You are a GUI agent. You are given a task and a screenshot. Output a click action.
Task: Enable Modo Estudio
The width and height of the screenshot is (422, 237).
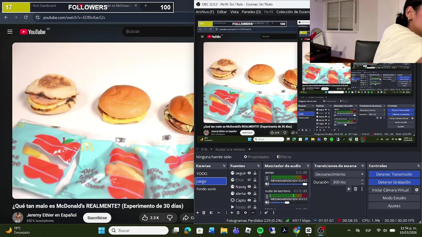pos(394,198)
